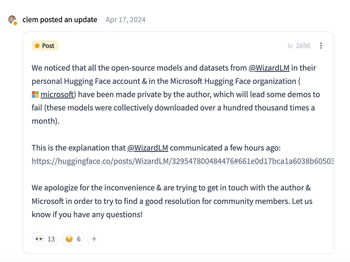Click the count 6 beside pensive emoji

point(79,239)
